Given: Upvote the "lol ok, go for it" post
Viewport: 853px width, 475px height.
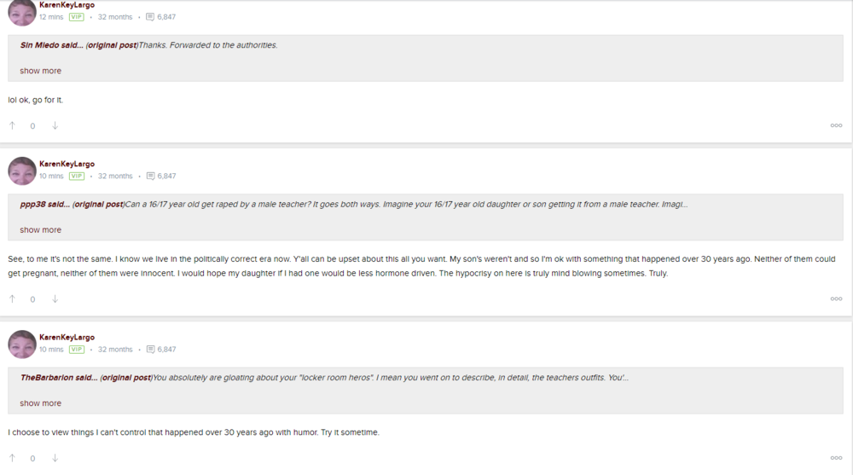Looking at the screenshot, I should click(x=12, y=125).
